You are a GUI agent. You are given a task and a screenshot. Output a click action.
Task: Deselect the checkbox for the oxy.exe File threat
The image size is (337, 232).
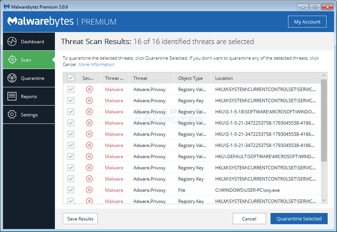71,190
